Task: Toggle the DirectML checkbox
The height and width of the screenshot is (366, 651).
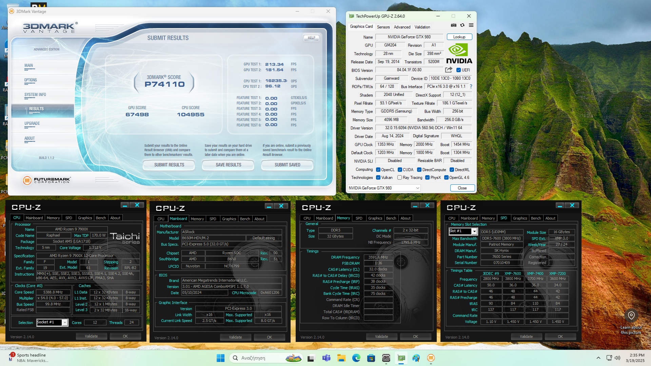Action: click(452, 170)
